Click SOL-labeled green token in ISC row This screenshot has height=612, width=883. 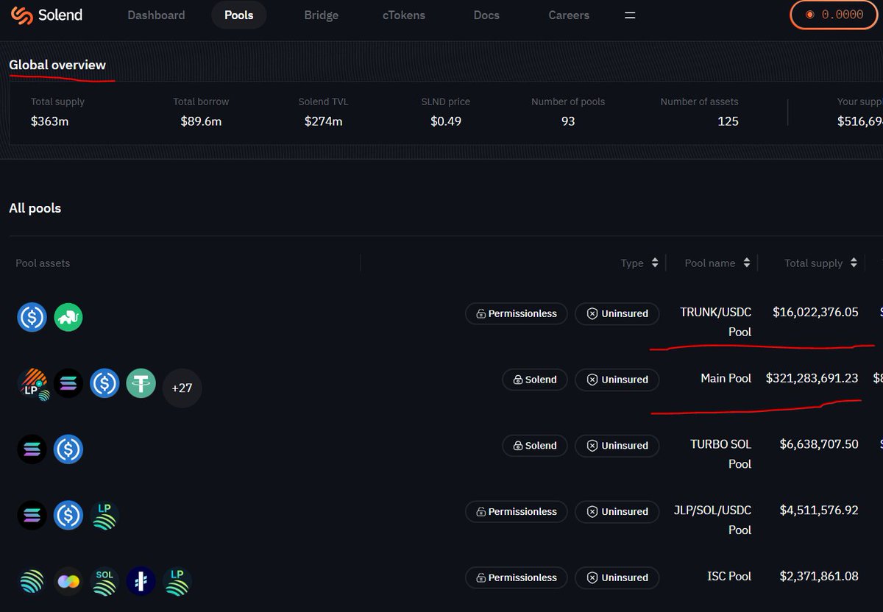pos(104,581)
